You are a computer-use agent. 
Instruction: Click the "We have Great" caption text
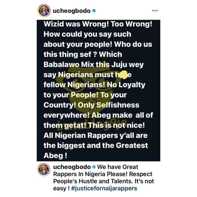click(118, 167)
